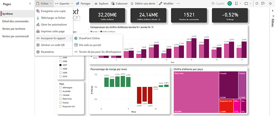The image size is (275, 116).
Task: Click the SharePoint Online logo icon
Action: coord(76,38)
